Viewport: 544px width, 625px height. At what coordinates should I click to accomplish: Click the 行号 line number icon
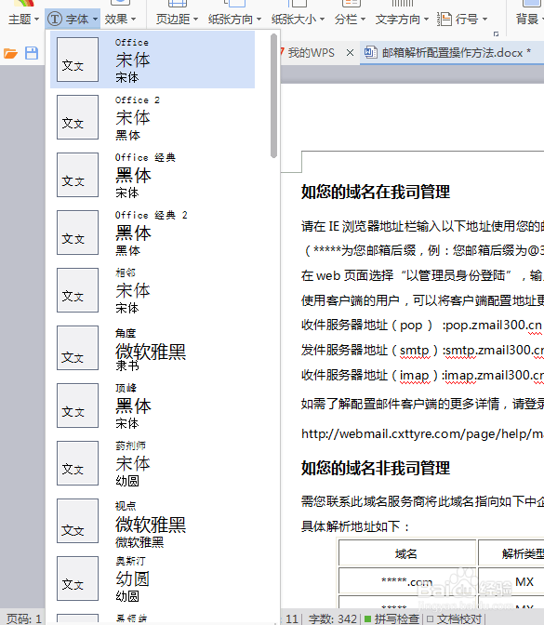coord(444,19)
